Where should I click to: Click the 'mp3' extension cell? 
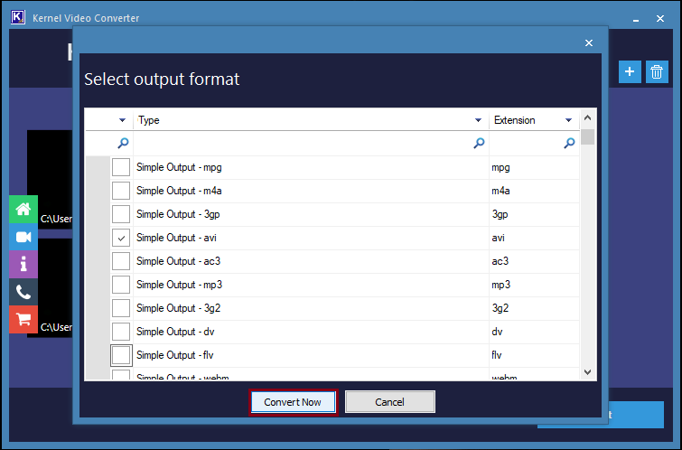(x=534, y=285)
